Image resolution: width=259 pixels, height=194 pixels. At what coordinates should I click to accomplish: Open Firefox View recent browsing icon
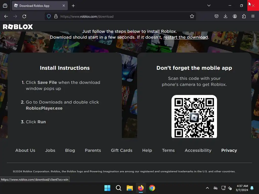click(x=5, y=6)
